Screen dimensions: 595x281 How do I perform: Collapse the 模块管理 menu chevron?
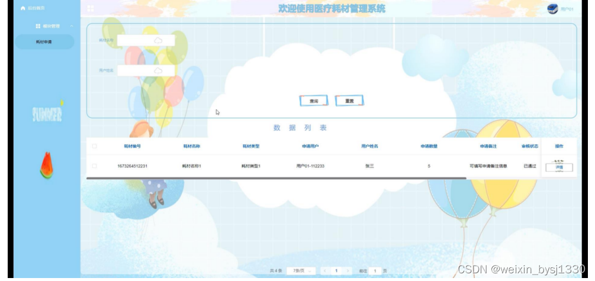72,26
